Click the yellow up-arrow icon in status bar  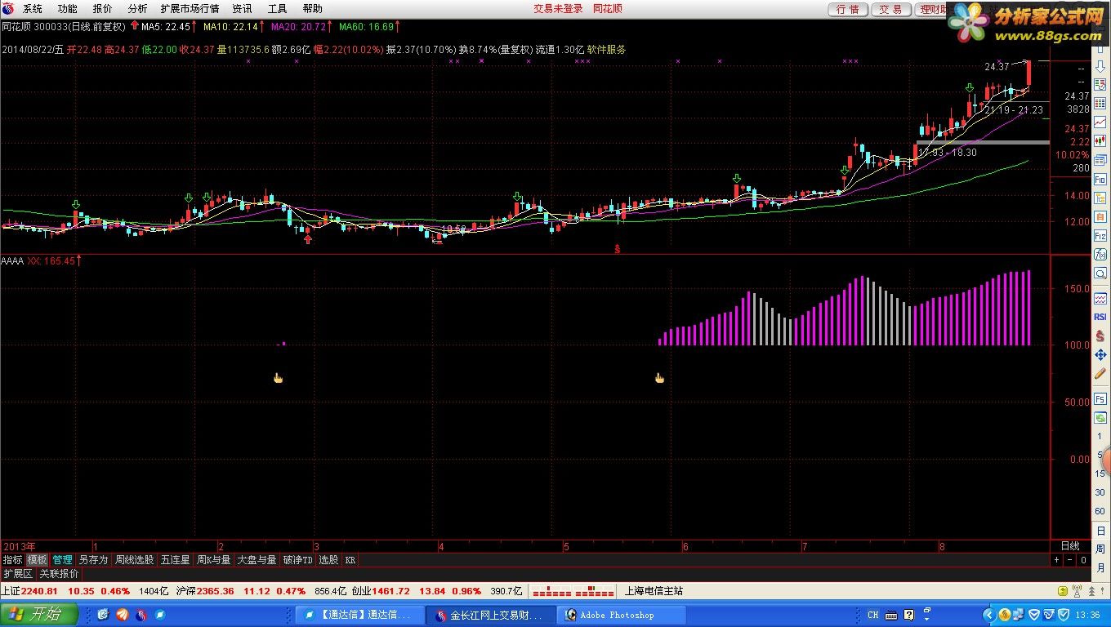click(x=1062, y=591)
